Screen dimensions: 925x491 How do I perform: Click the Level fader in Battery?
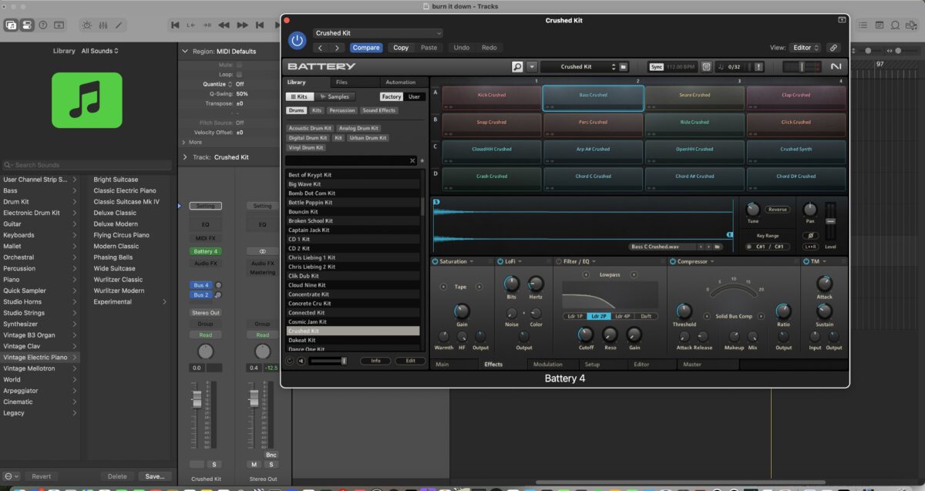point(830,221)
